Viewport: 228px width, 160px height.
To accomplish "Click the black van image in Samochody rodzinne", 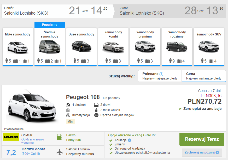I will point(177,47).
